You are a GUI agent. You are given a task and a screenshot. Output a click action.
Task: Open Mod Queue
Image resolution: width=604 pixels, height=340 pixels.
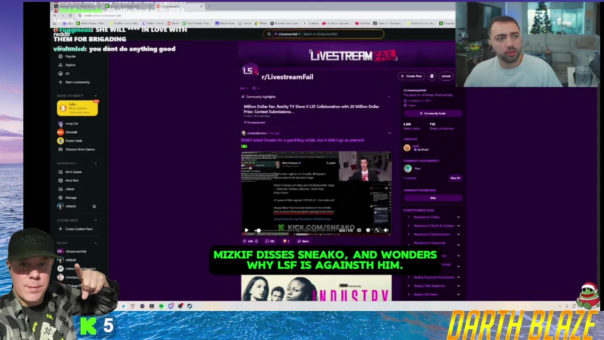pyautogui.click(x=70, y=172)
